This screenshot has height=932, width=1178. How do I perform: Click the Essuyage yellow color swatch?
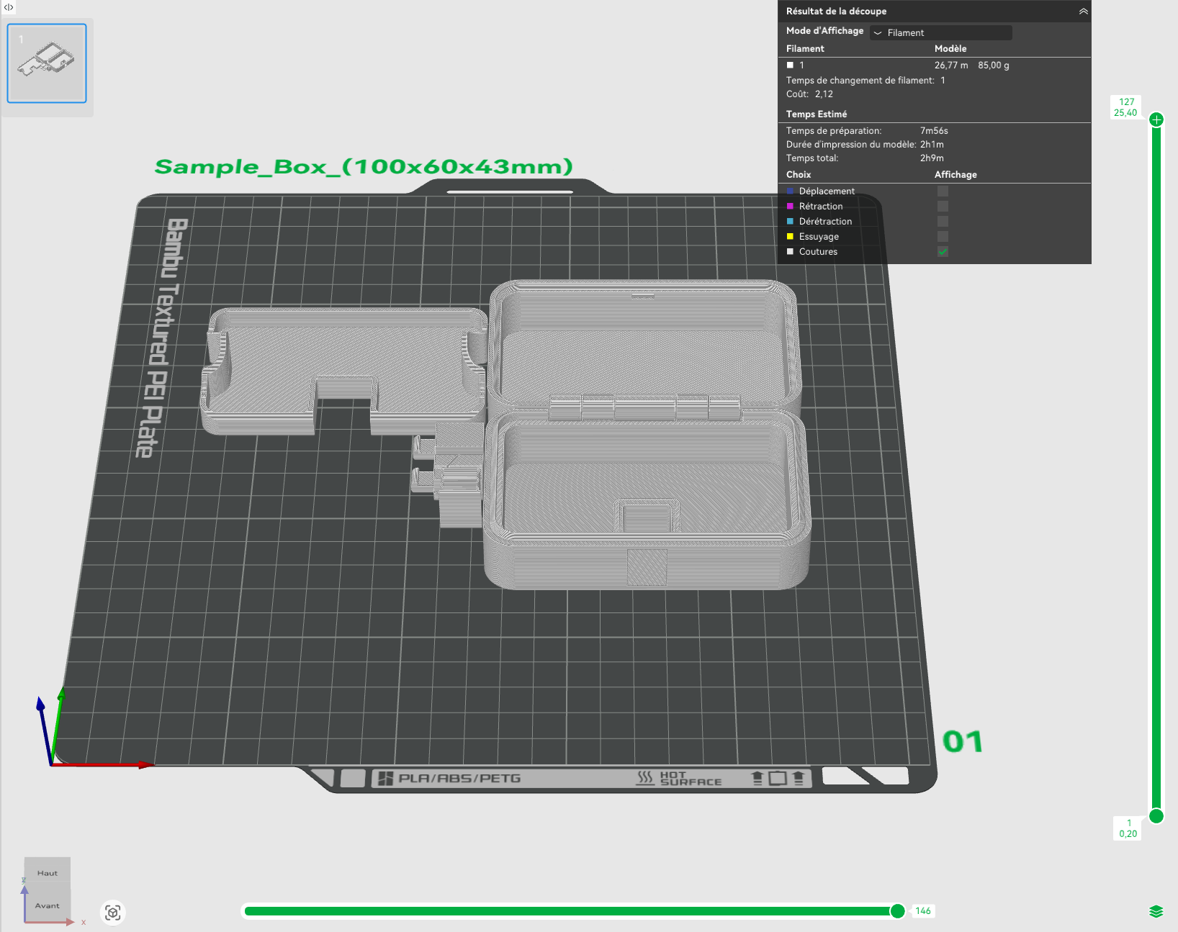790,237
